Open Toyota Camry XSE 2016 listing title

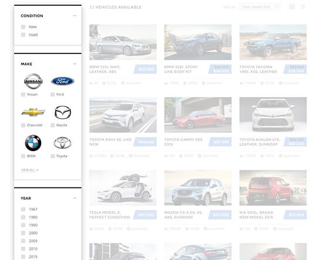(183, 142)
